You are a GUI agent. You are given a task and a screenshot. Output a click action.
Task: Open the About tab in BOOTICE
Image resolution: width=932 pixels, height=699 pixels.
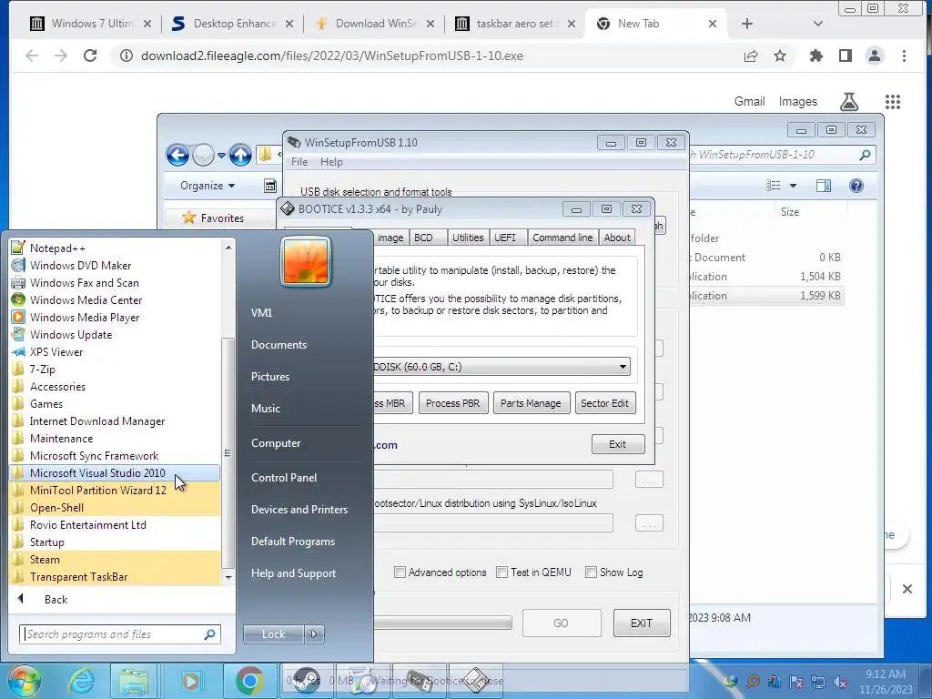click(x=617, y=238)
